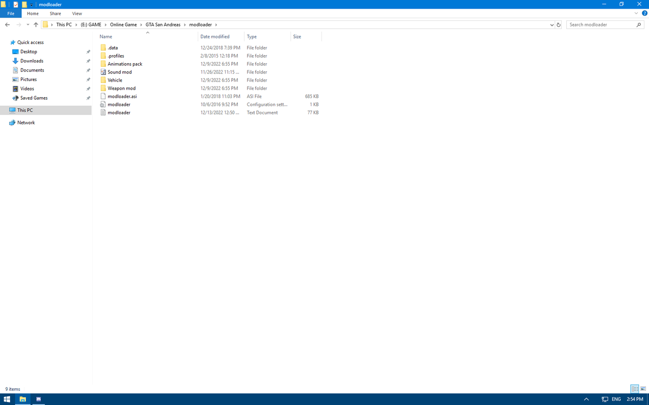Select modloader text document file icon
Image resolution: width=649 pixels, height=405 pixels.
(x=103, y=112)
